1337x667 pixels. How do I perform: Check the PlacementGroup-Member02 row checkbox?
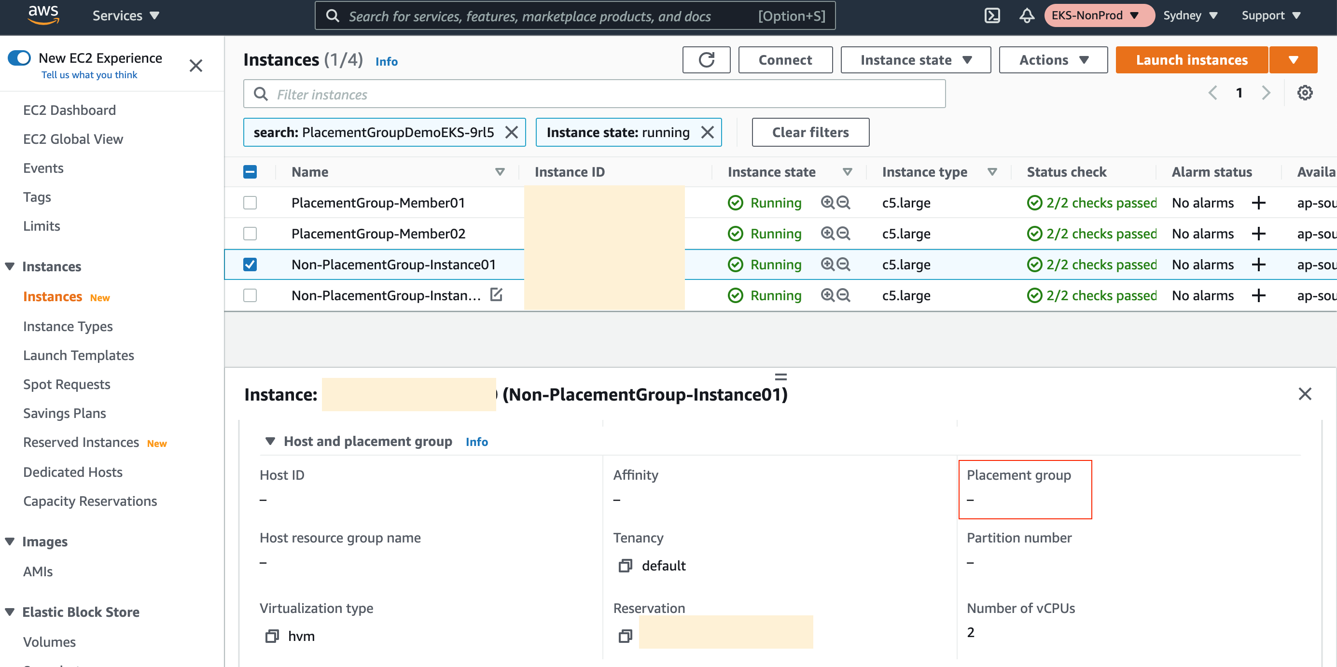[x=250, y=234]
